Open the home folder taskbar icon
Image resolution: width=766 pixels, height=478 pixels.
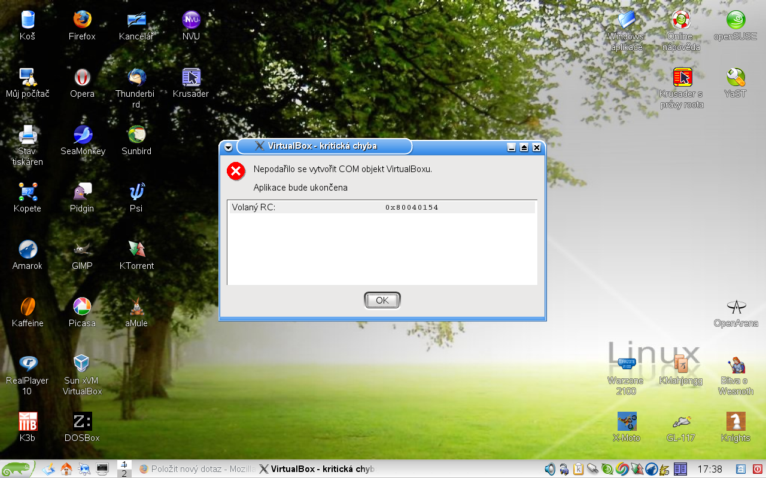point(66,469)
